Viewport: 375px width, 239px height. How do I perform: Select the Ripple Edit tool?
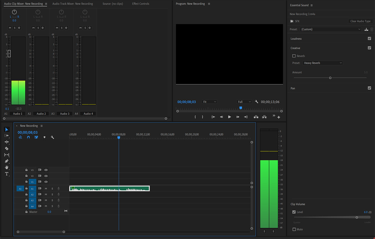click(7, 142)
